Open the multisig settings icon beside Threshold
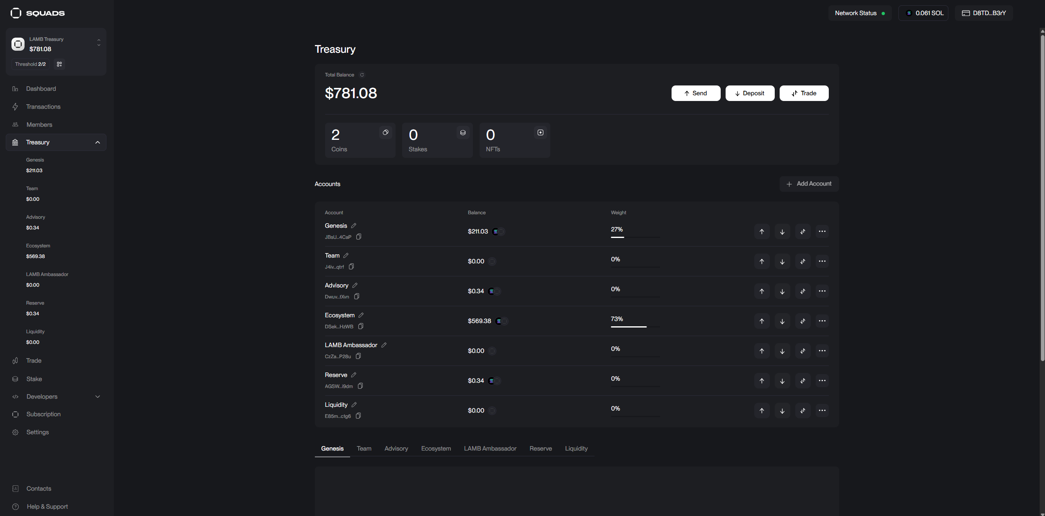Viewport: 1045px width, 516px height. click(x=59, y=64)
